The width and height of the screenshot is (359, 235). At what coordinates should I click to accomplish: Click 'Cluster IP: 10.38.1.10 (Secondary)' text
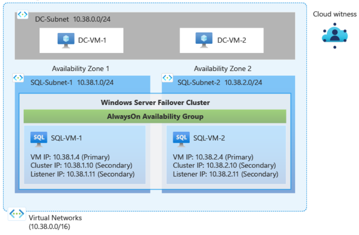pos(81,165)
